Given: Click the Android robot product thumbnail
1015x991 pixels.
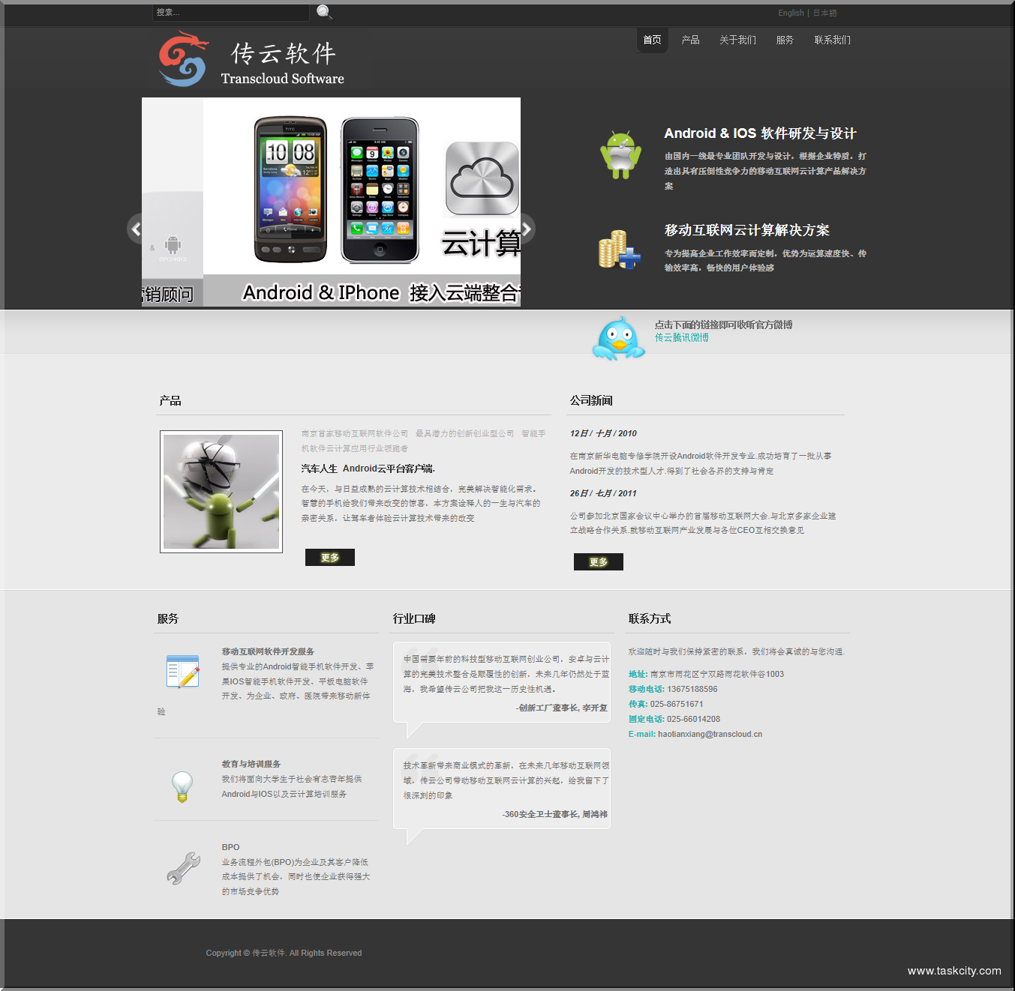Looking at the screenshot, I should click(221, 492).
